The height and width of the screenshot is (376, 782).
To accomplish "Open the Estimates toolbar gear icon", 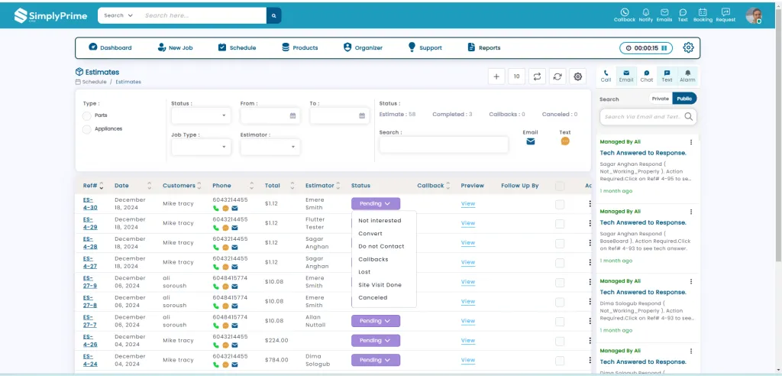I will 578,76.
